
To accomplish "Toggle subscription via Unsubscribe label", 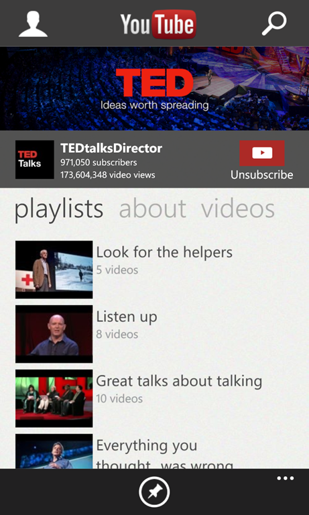I will click(x=261, y=174).
